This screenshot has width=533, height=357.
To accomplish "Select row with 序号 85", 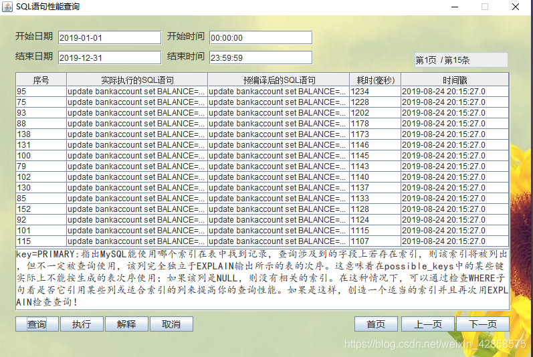I will [262, 199].
